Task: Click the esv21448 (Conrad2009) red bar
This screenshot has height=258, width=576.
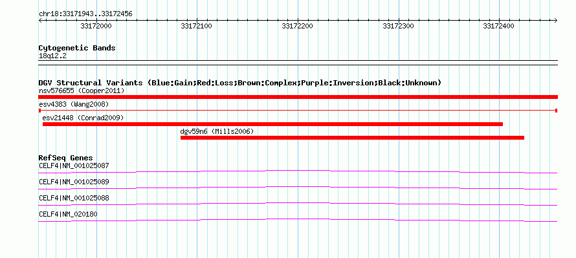Action: click(x=272, y=124)
